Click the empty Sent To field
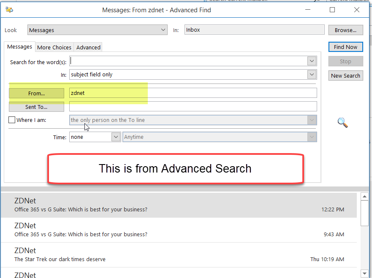This screenshot has height=278, width=372. pyautogui.click(x=193, y=106)
